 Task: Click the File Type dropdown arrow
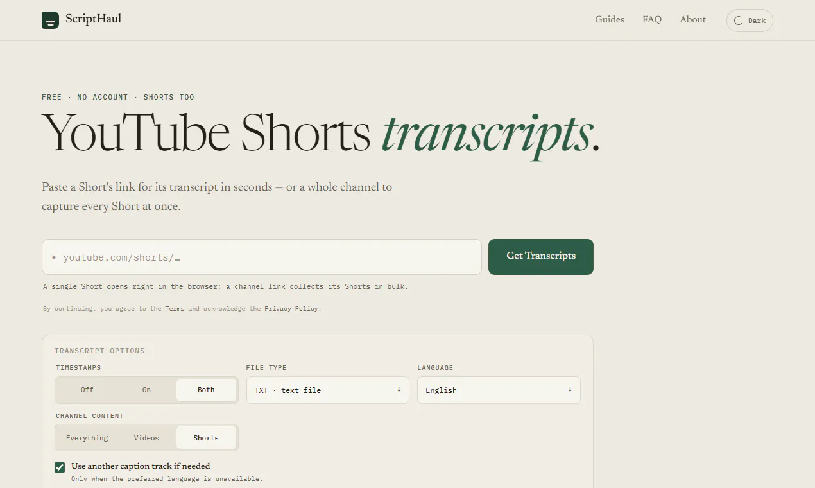tap(399, 389)
